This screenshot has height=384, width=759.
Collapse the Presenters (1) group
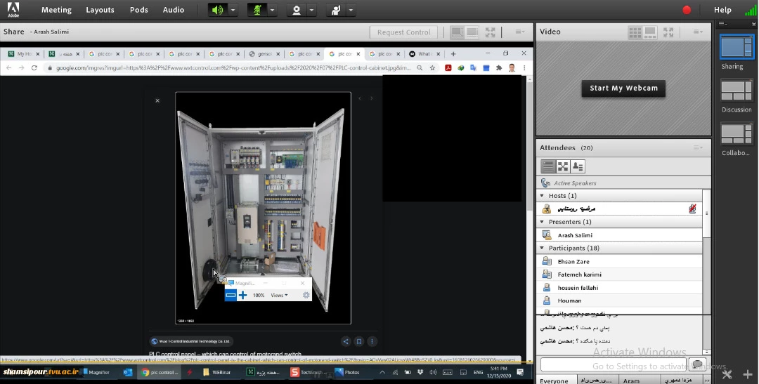pyautogui.click(x=542, y=222)
